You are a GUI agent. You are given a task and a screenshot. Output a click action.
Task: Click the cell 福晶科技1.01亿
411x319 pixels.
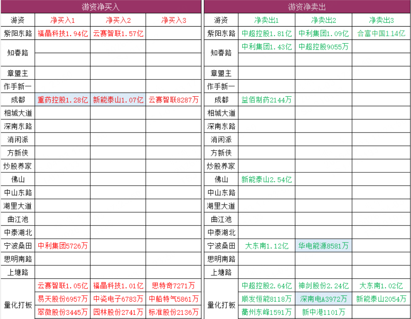pyautogui.click(x=118, y=285)
